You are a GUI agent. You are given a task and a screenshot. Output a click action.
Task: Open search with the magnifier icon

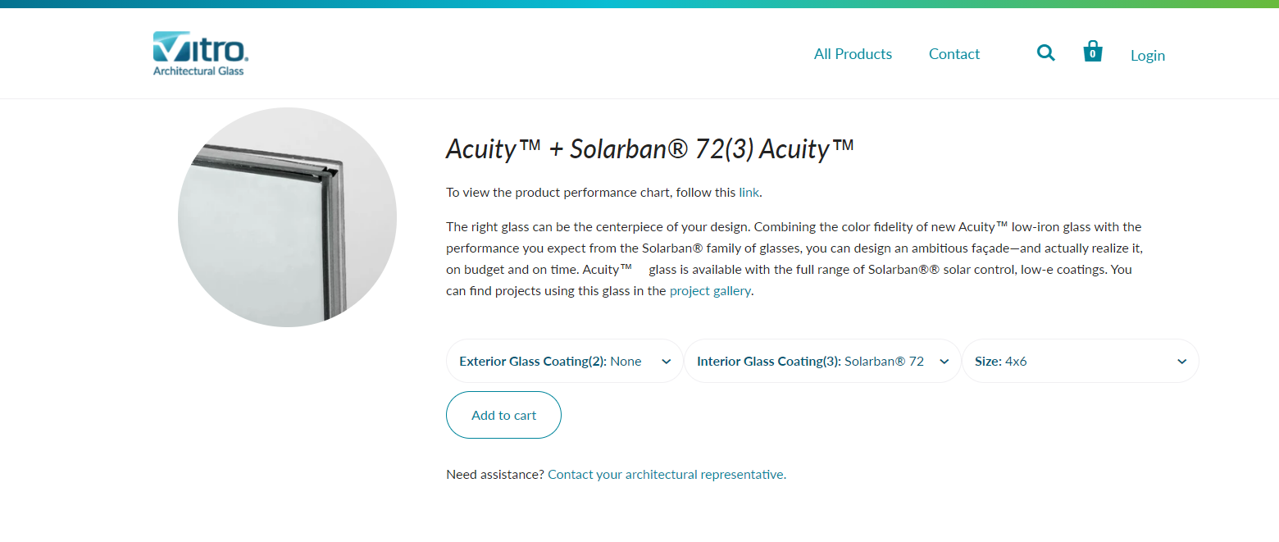coord(1045,53)
